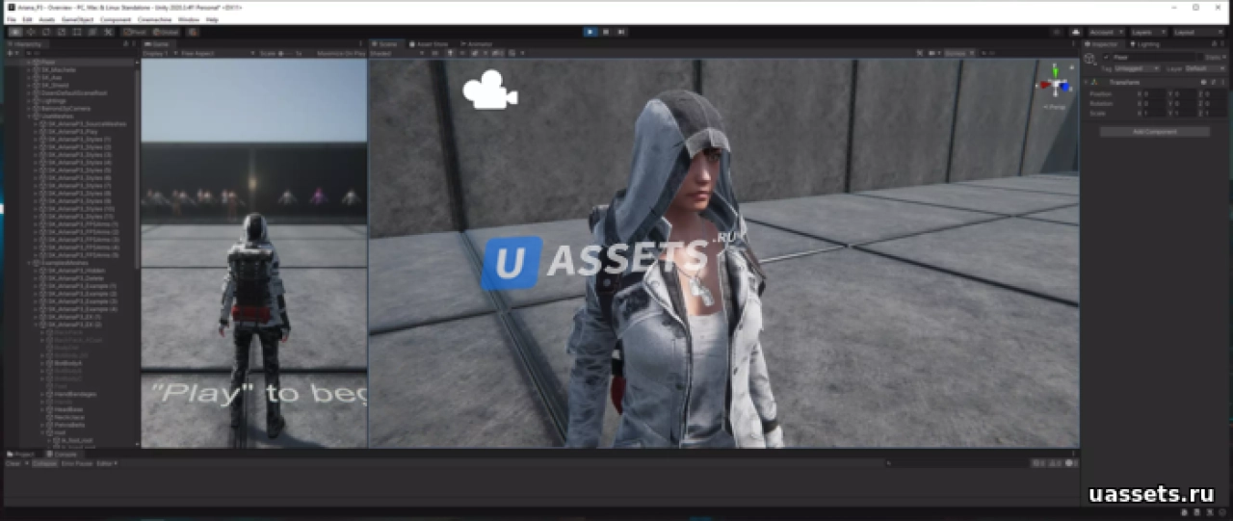Image resolution: width=1233 pixels, height=521 pixels.
Task: Select Lightings in the Hierarchy
Action: point(53,100)
